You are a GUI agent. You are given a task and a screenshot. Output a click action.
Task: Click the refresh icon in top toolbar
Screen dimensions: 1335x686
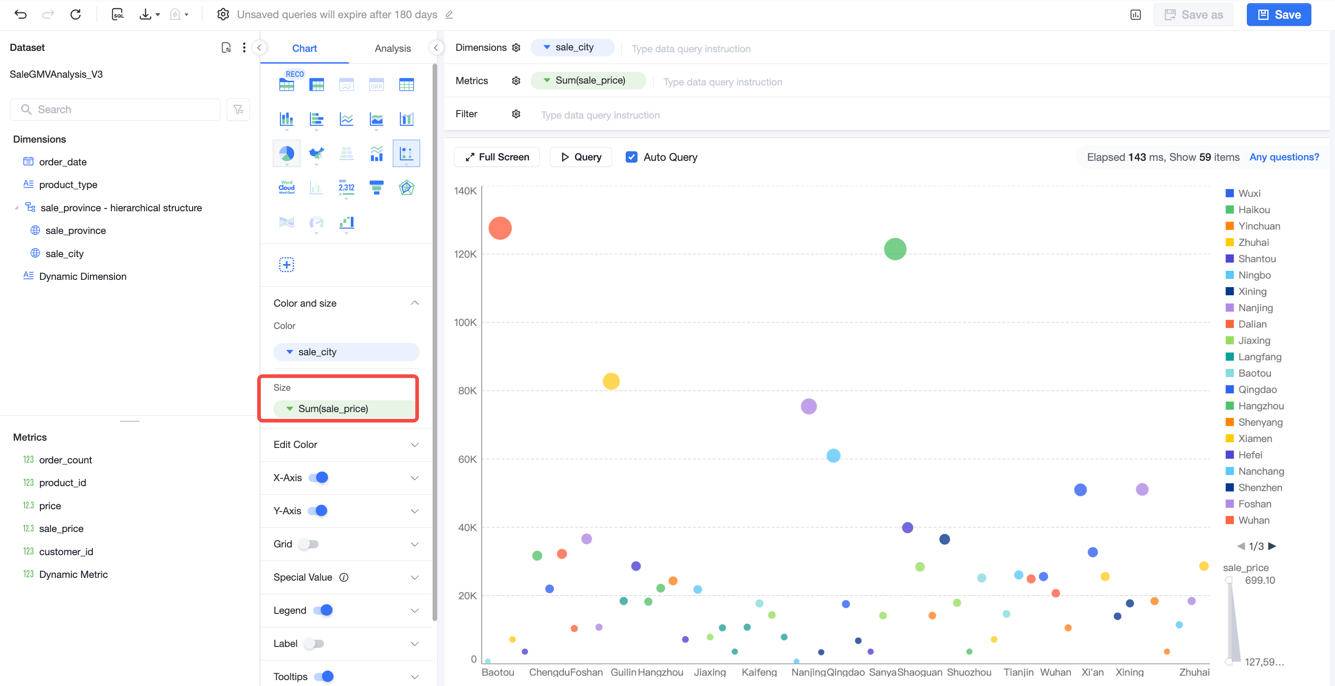click(x=76, y=15)
